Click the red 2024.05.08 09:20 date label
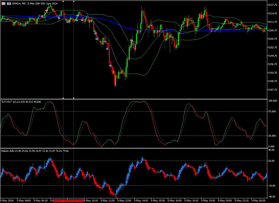 point(74,201)
